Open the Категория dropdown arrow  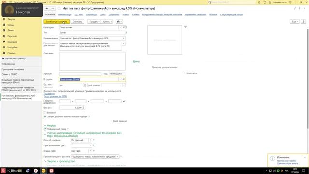120,27
